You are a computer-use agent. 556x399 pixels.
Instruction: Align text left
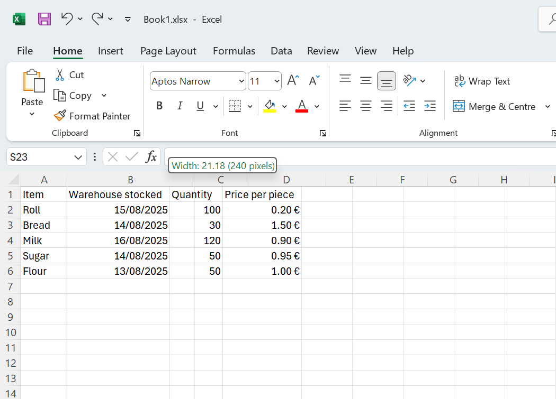click(x=345, y=106)
